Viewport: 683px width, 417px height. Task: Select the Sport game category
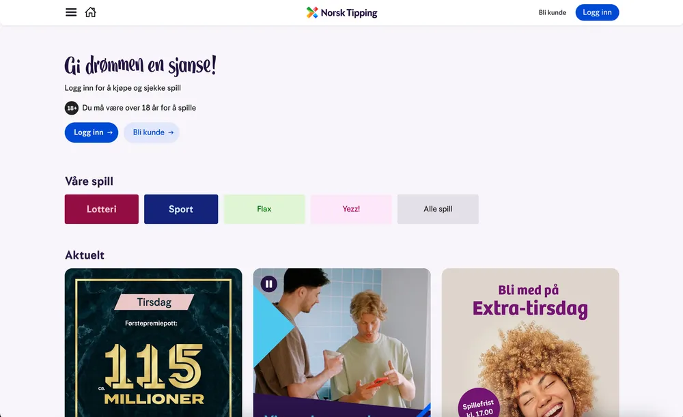pos(181,210)
